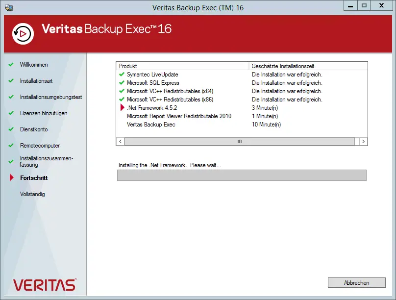396x300 pixels.
Task: Go to the Lizenzen hinzufügen step
Action: [44, 113]
